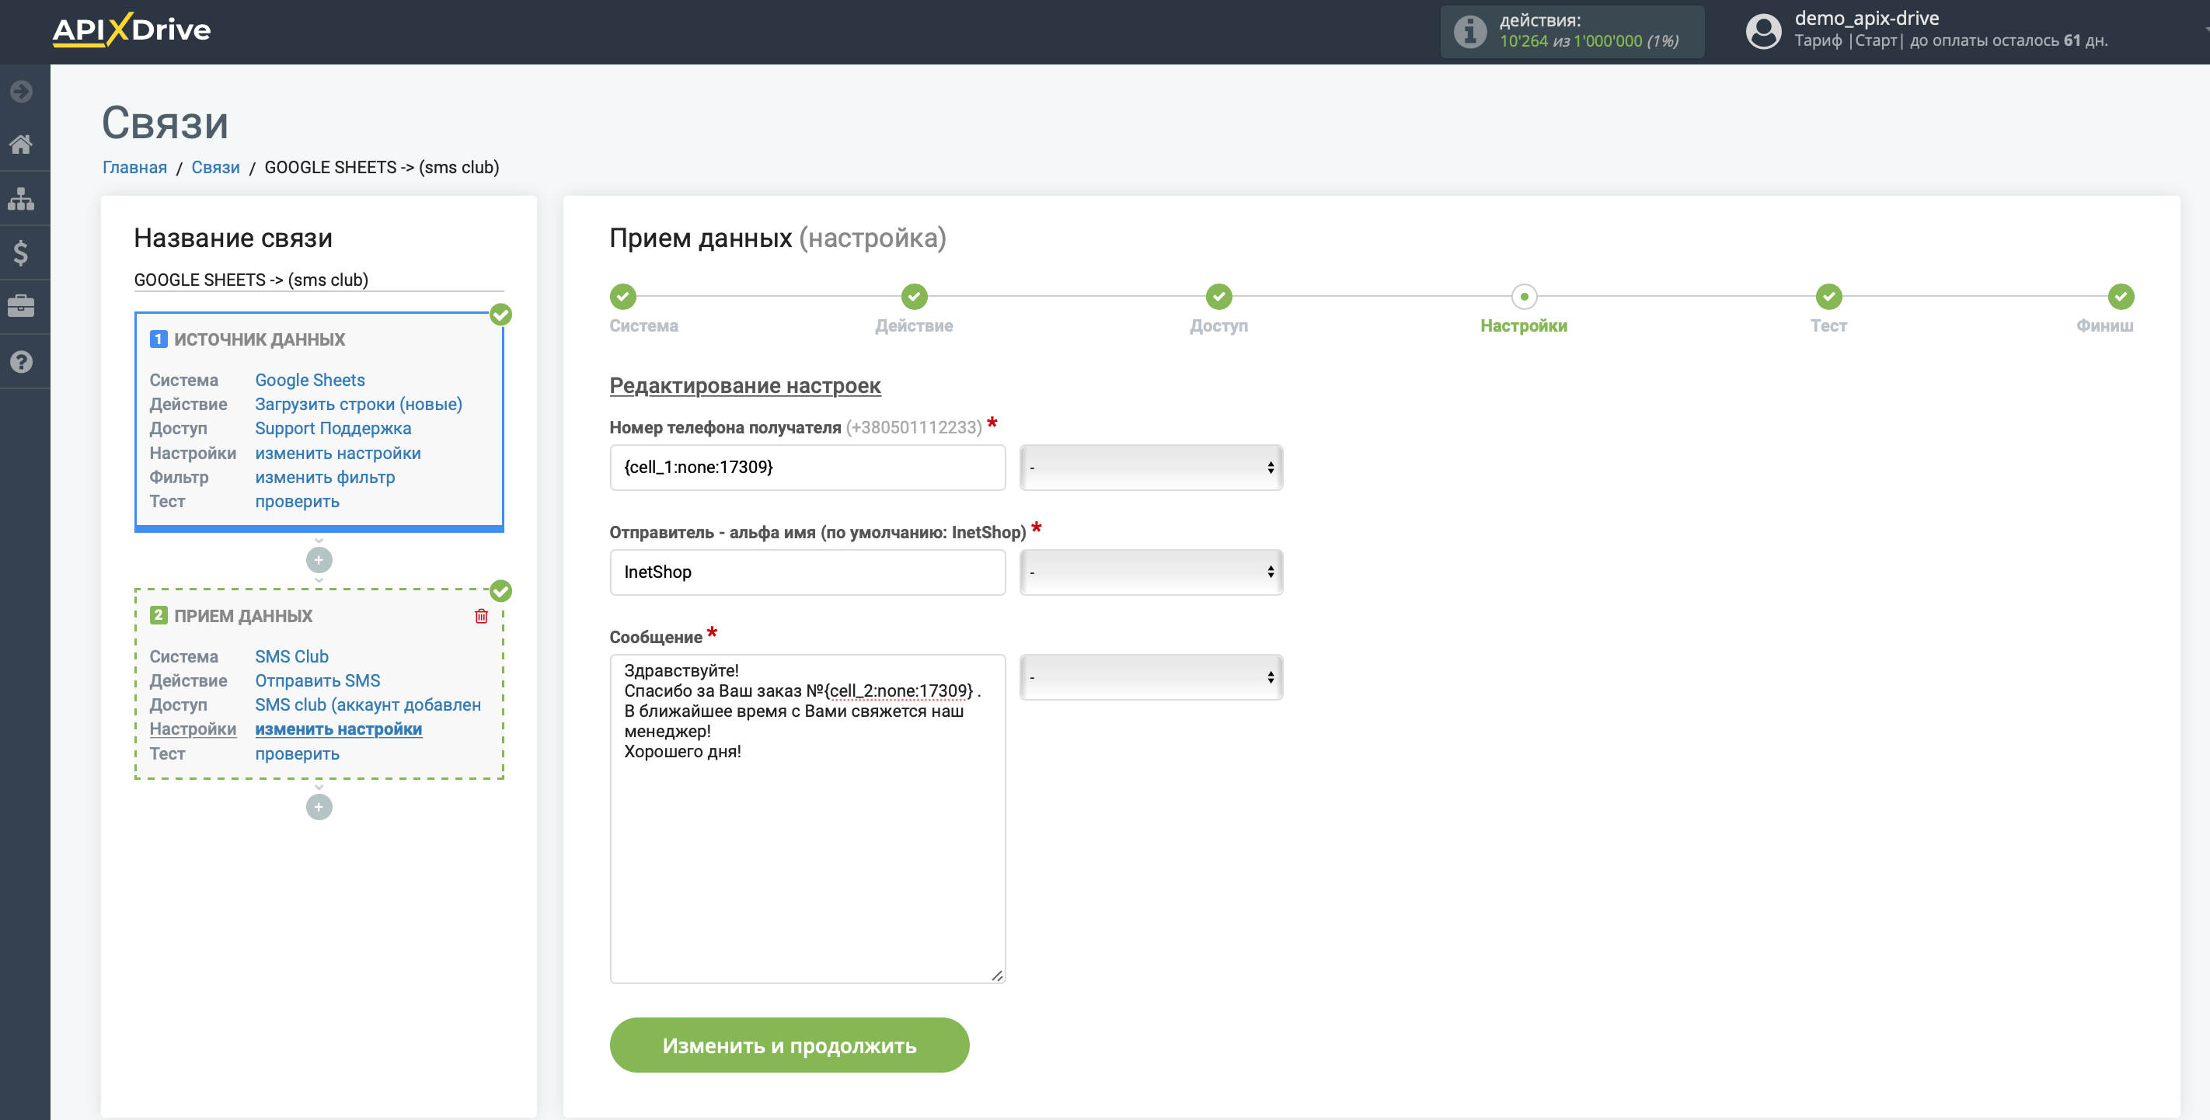Click изменить фильтр link
The width and height of the screenshot is (2210, 1120).
325,477
